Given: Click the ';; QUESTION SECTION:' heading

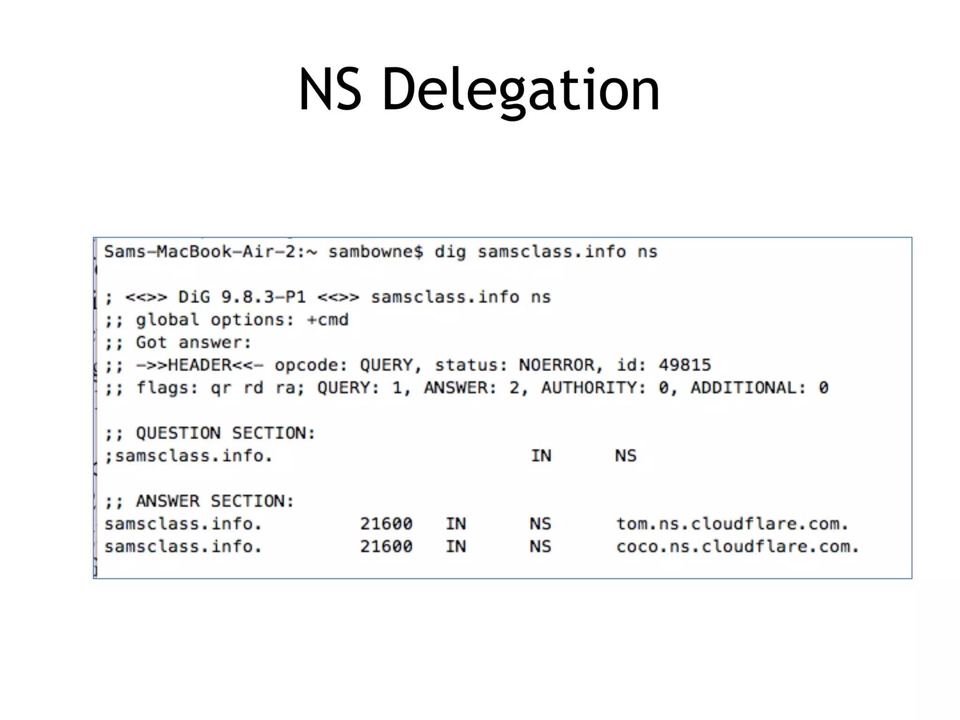Looking at the screenshot, I should pyautogui.click(x=210, y=433).
